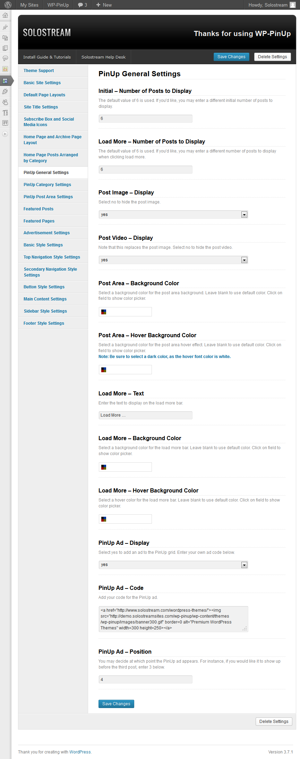Go to Basic Site Settings tab

coord(53,83)
